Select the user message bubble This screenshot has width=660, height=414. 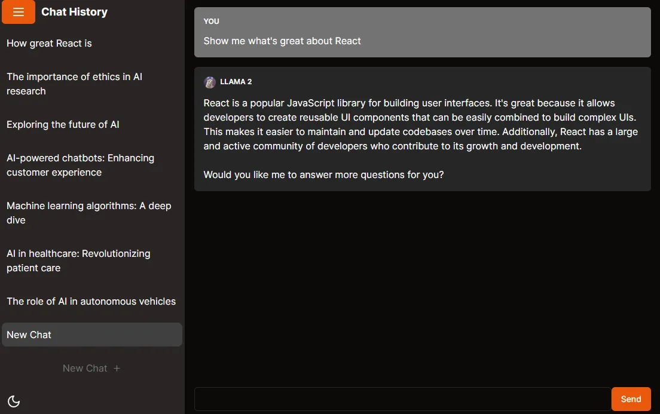pyautogui.click(x=422, y=31)
